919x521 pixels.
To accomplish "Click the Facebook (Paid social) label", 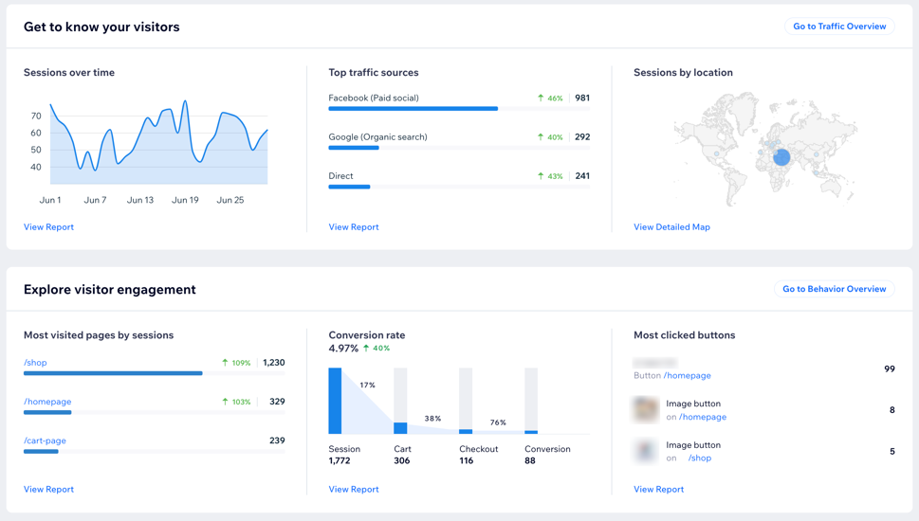I will coord(374,98).
